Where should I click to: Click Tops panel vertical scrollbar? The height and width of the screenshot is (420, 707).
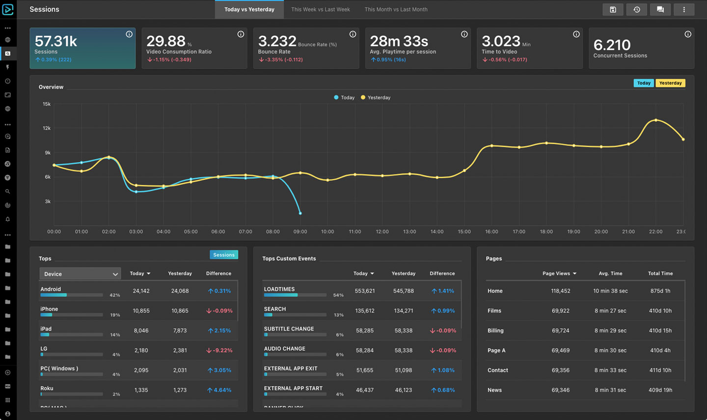[238, 301]
